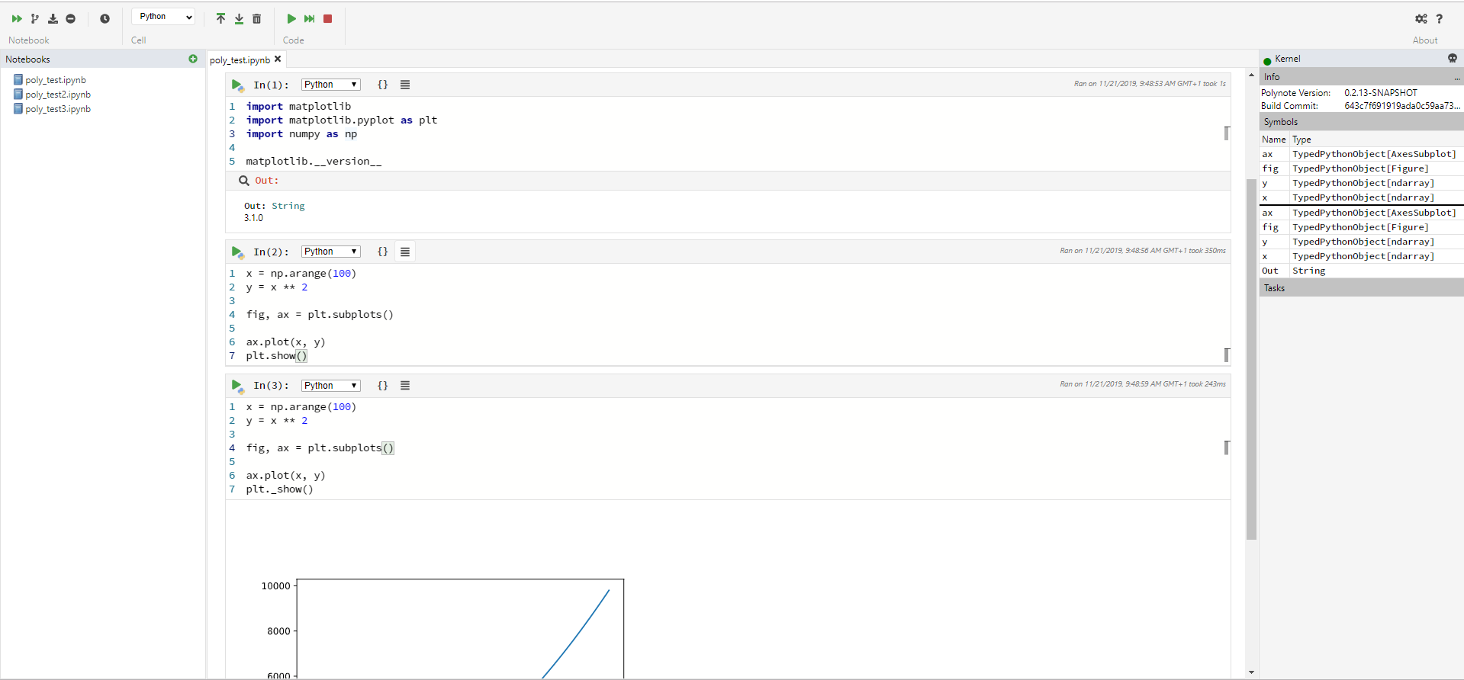Insert a new cell below
1464x680 pixels.
238,18
